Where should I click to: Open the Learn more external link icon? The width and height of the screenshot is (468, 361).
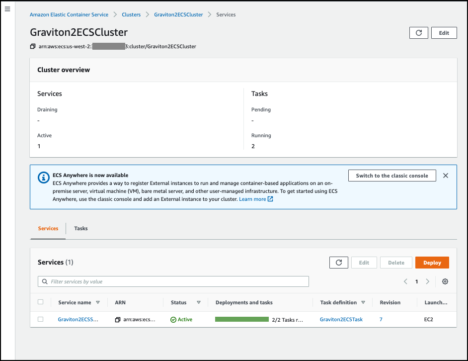pos(270,199)
